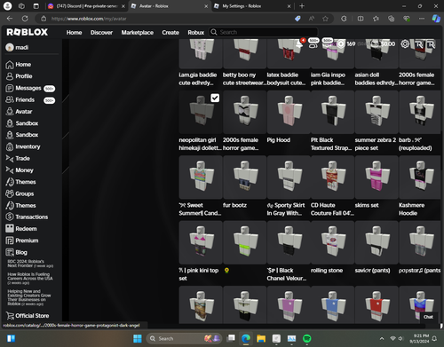The image size is (444, 347).
Task: Click the browser refresh icon
Action: coord(25,19)
